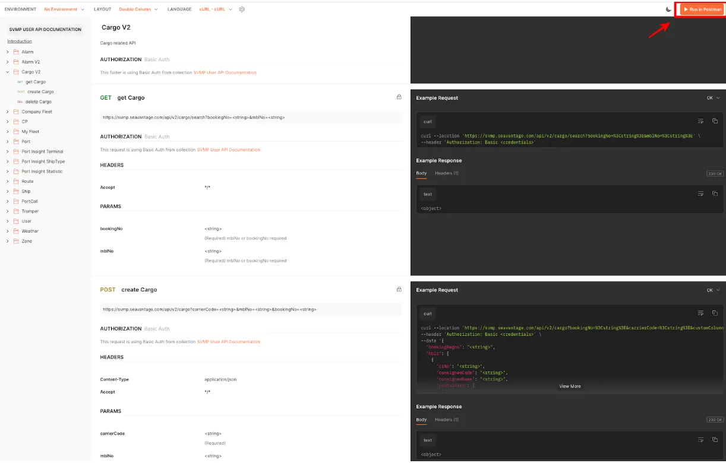Expand the Zone folder chevron
The height and width of the screenshot is (463, 726).
pos(8,241)
